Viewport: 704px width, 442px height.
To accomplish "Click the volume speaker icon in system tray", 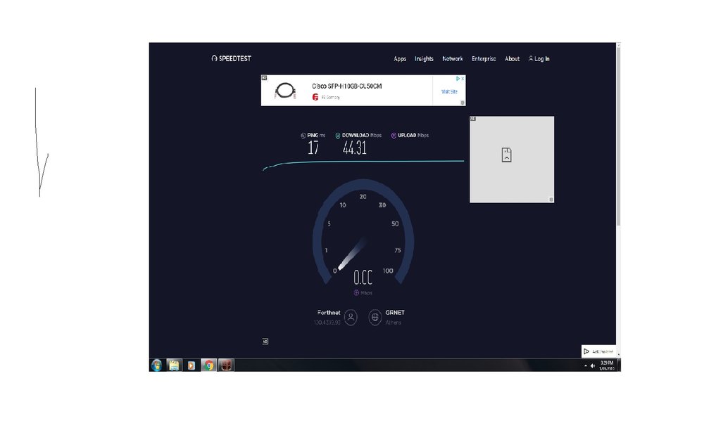I will (x=593, y=365).
